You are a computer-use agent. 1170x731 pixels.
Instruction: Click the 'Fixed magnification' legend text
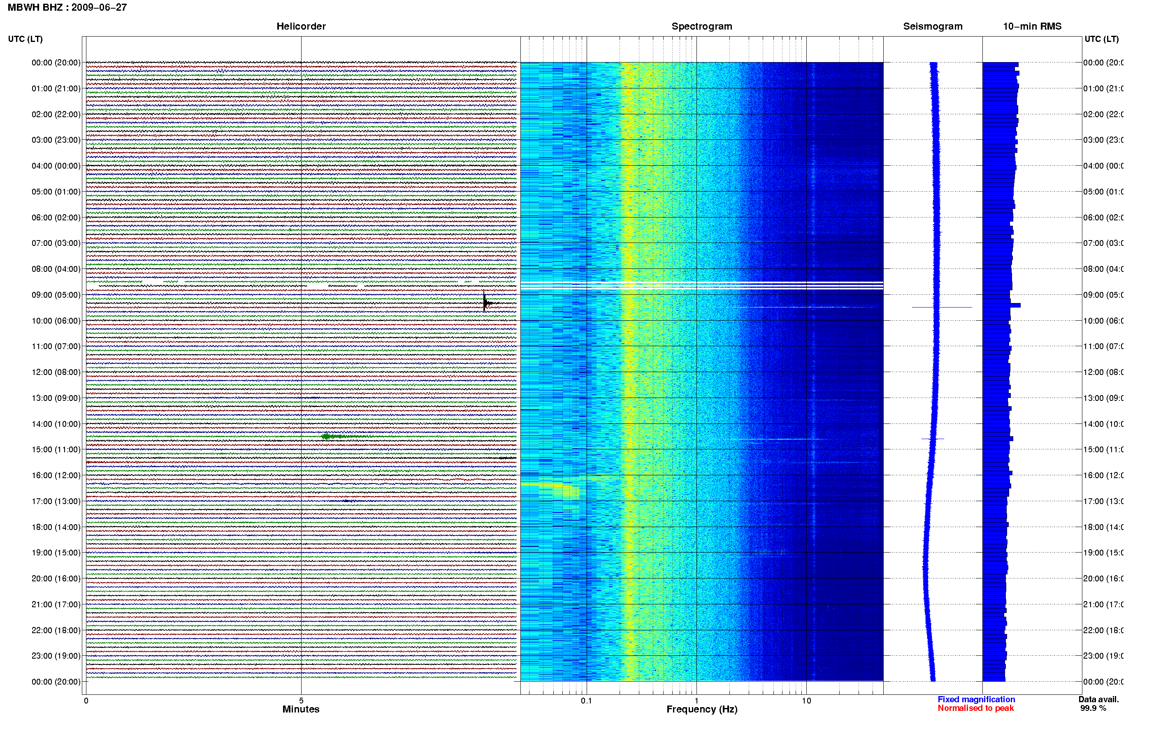tap(976, 700)
